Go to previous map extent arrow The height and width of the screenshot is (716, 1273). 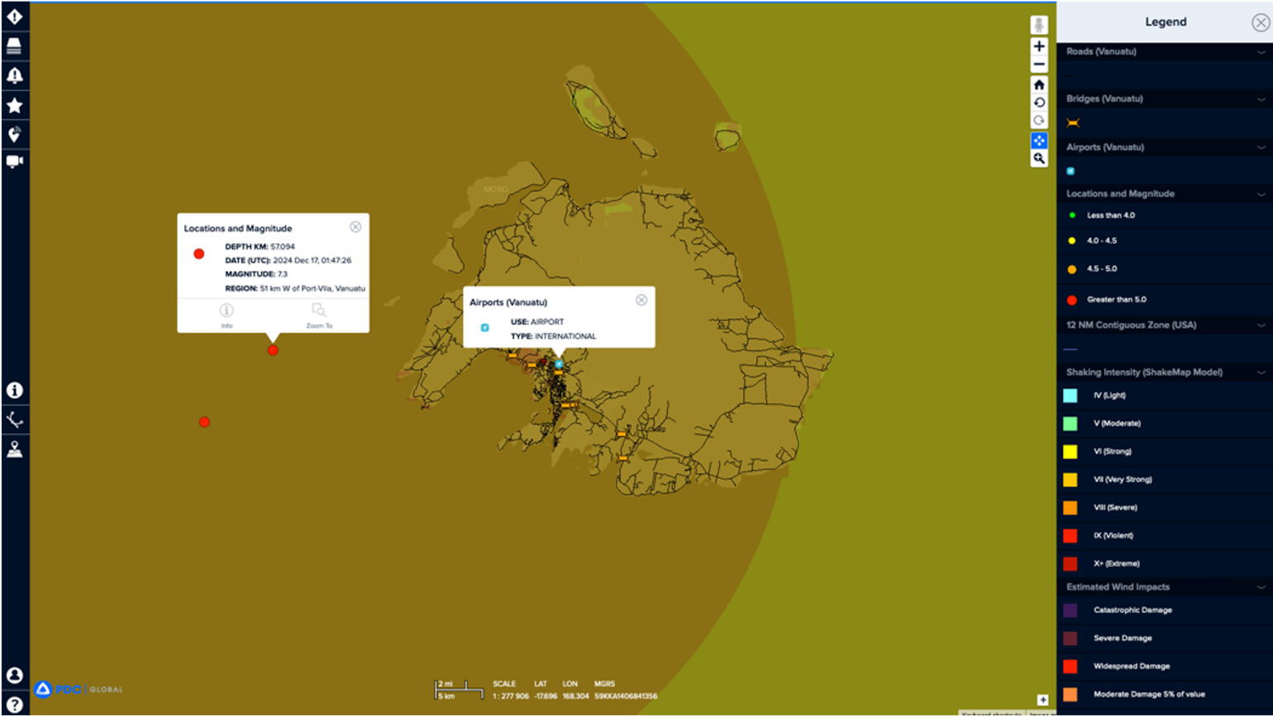coord(1039,103)
